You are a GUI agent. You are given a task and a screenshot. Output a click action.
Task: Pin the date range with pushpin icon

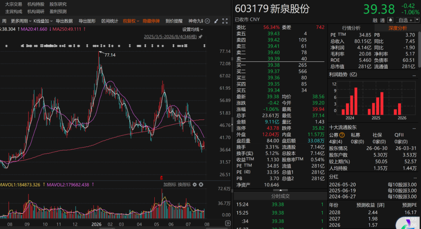(200, 36)
